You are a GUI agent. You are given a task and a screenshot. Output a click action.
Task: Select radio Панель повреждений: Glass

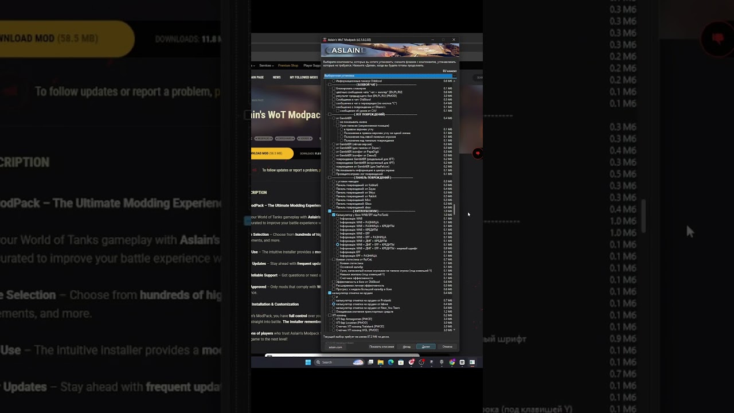click(x=334, y=204)
